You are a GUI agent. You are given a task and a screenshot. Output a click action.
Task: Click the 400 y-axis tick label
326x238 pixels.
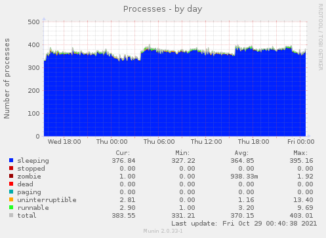click(x=33, y=45)
